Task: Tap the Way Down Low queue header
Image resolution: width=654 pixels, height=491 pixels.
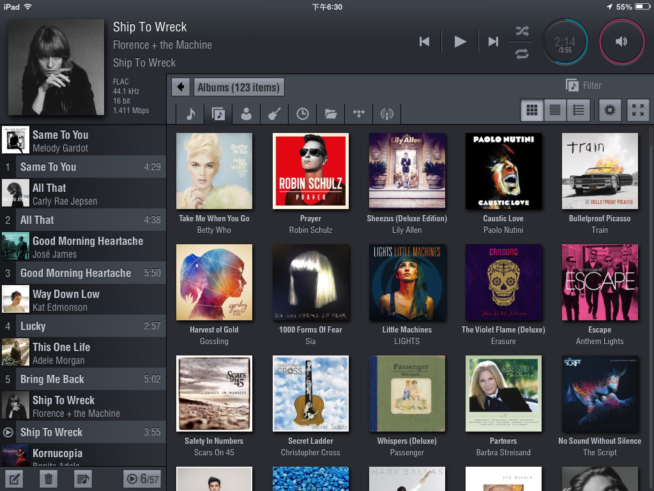Action: point(83,299)
